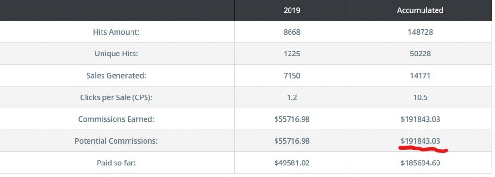
Task: Select the Sales Generated label
Action: point(116,76)
